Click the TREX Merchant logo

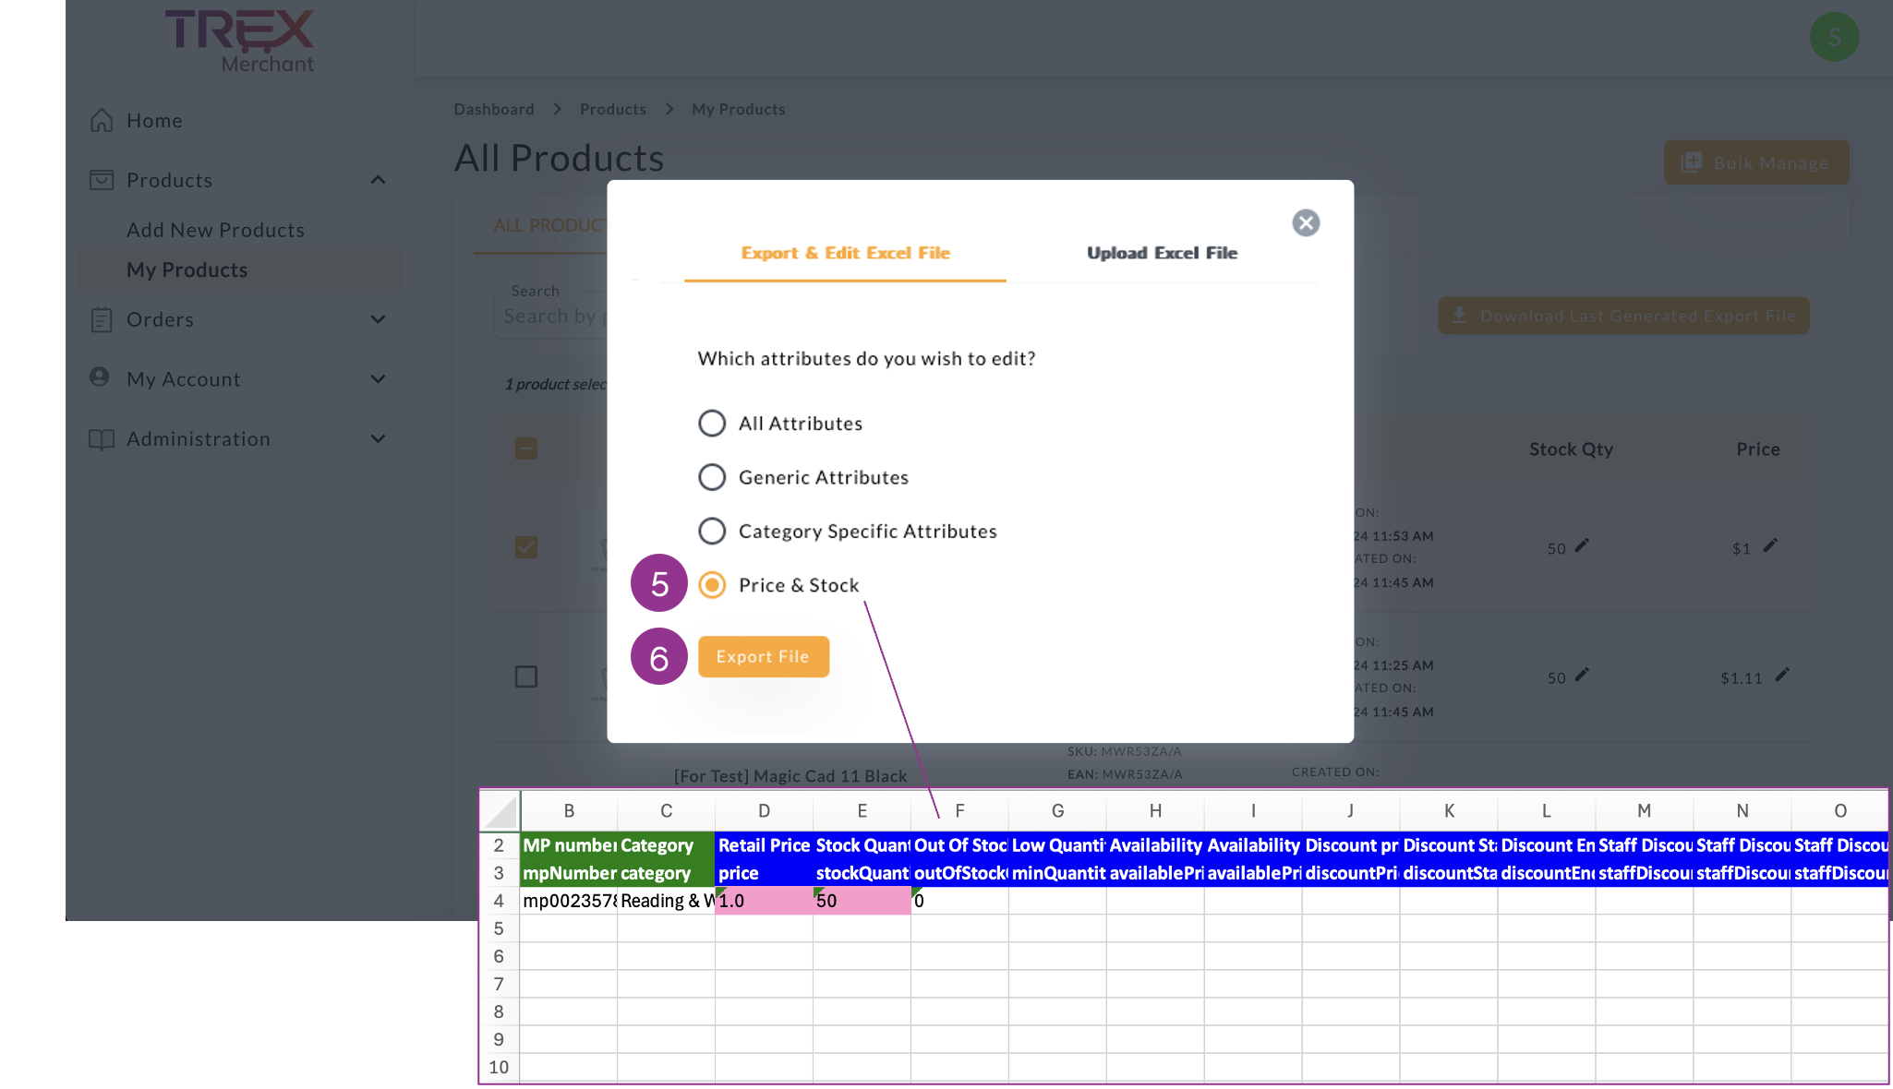coord(240,40)
